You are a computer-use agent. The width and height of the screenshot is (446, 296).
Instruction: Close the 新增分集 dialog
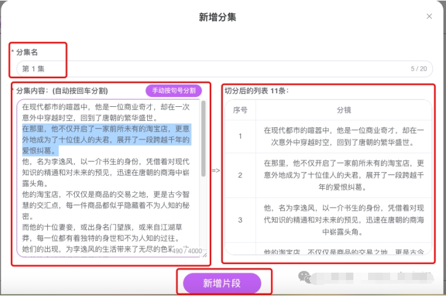coord(429,17)
